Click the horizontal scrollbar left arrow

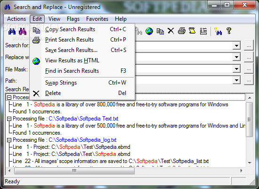[x=9, y=171]
